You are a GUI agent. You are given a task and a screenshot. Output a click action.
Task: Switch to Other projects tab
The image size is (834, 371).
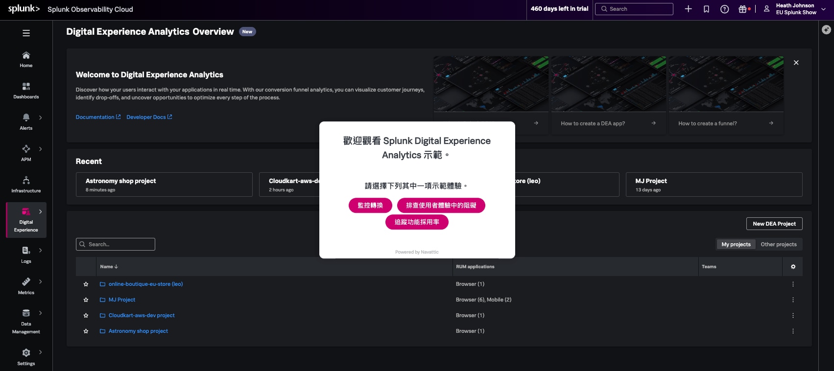779,244
